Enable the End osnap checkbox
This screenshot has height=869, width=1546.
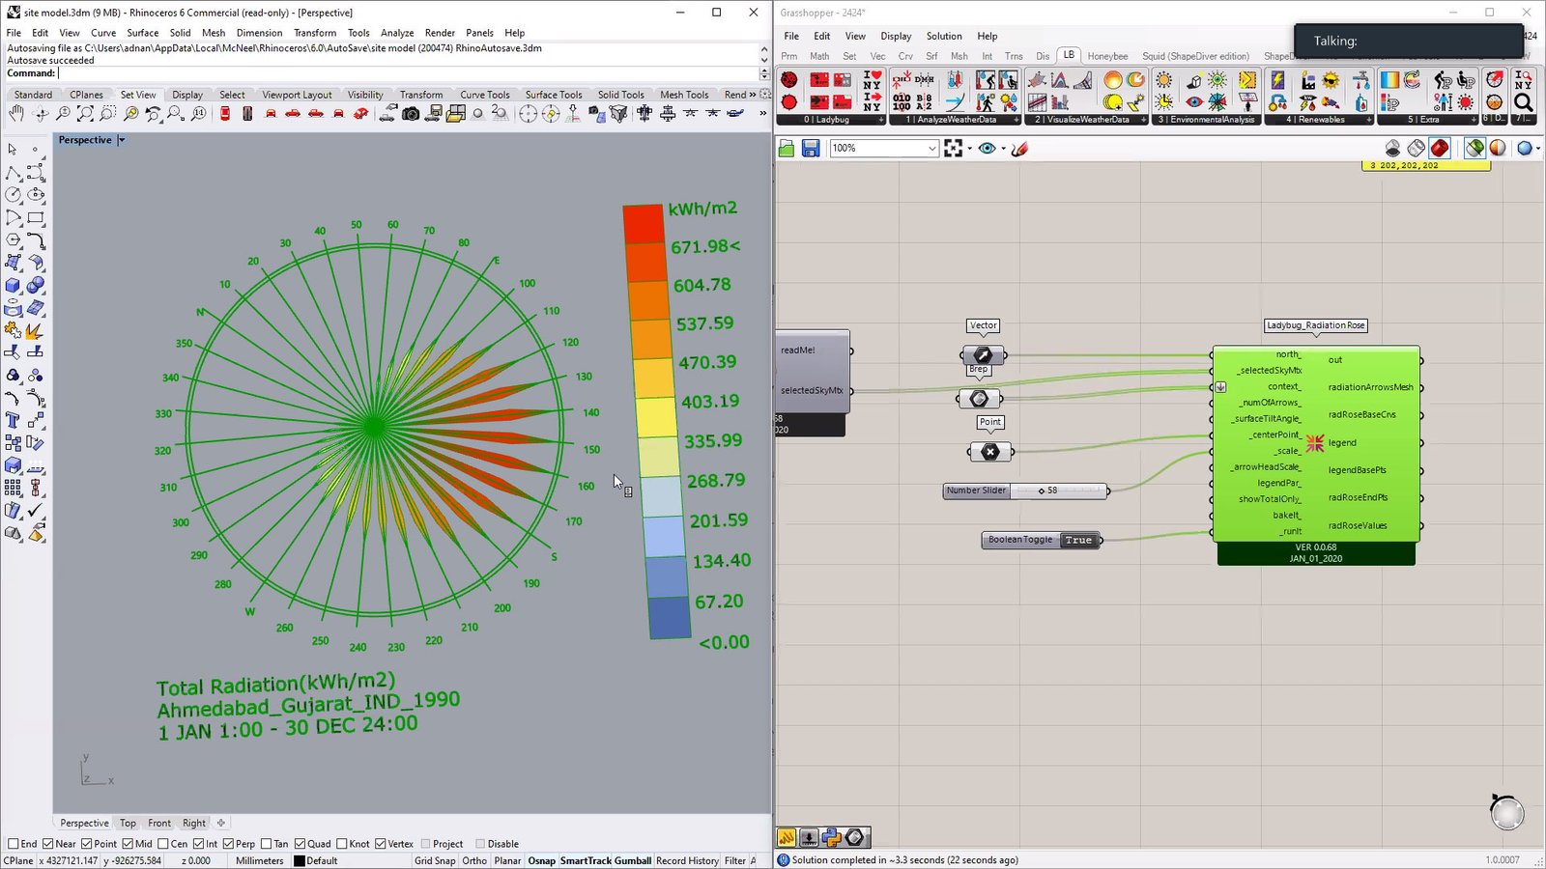tap(14, 844)
